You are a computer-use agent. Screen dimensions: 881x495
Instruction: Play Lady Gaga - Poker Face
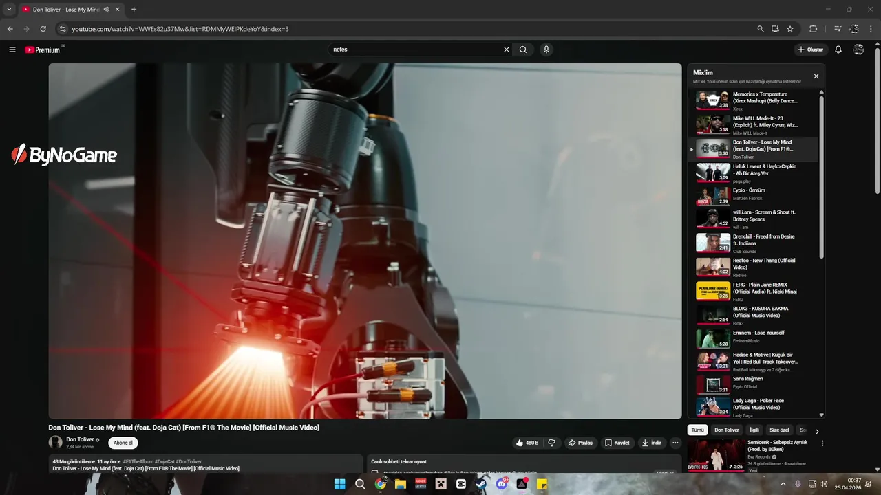pyautogui.click(x=753, y=407)
